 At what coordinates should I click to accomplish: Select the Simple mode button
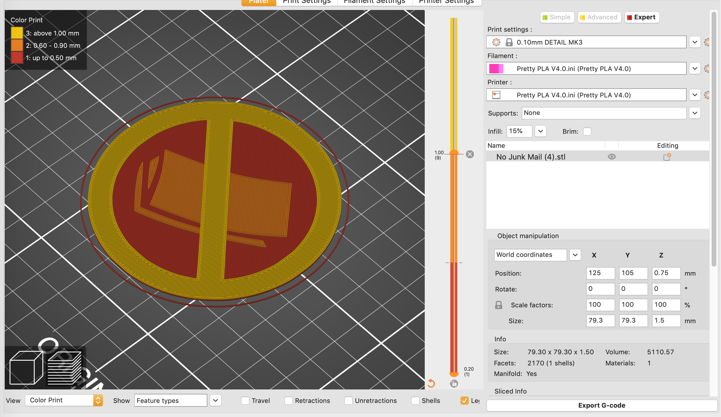tap(557, 17)
